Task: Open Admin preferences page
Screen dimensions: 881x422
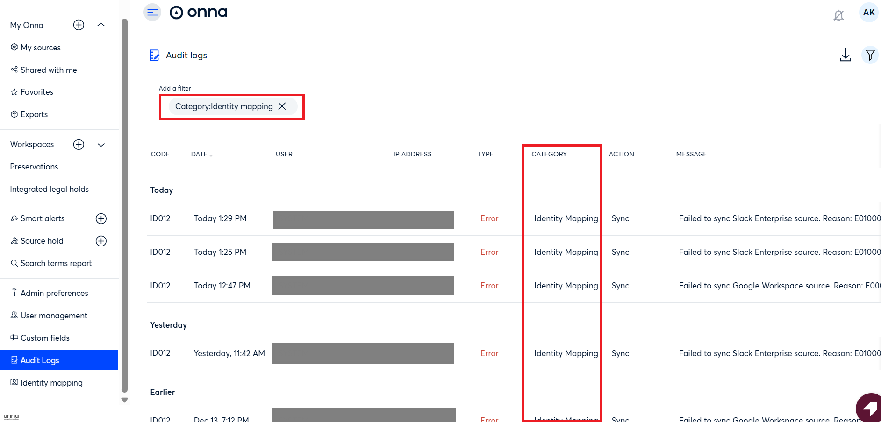Action: [54, 293]
